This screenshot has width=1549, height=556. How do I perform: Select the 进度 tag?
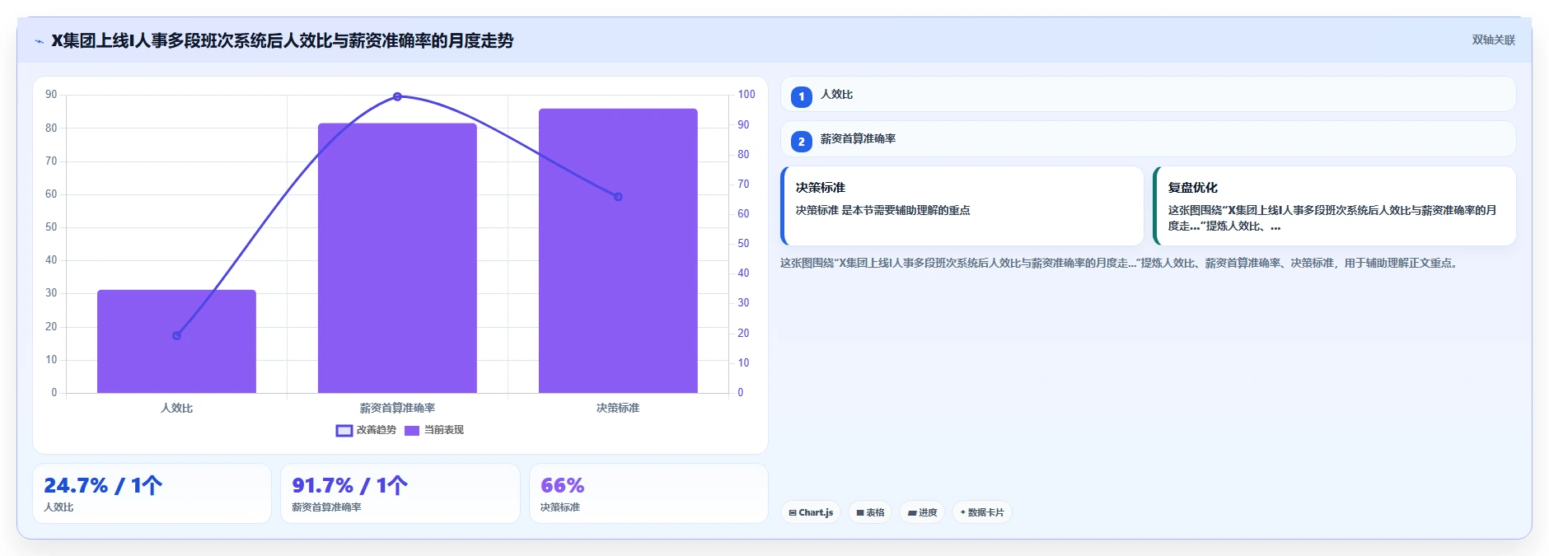coord(922,512)
